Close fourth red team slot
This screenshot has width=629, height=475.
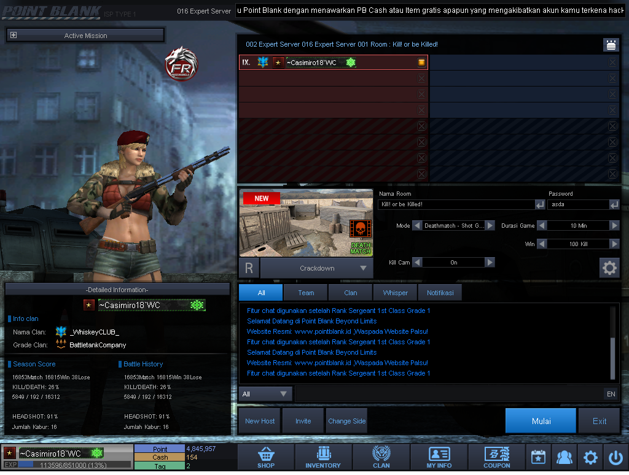pos(421,110)
